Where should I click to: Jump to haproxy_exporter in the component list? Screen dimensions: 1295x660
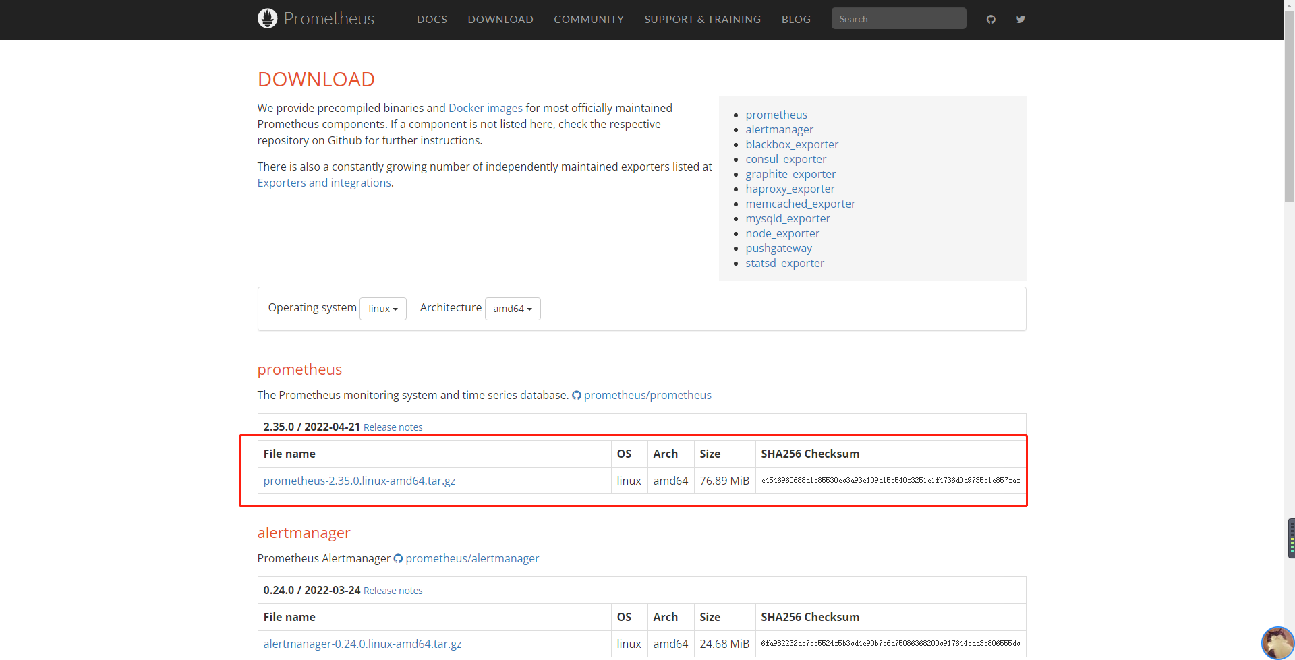pyautogui.click(x=790, y=189)
